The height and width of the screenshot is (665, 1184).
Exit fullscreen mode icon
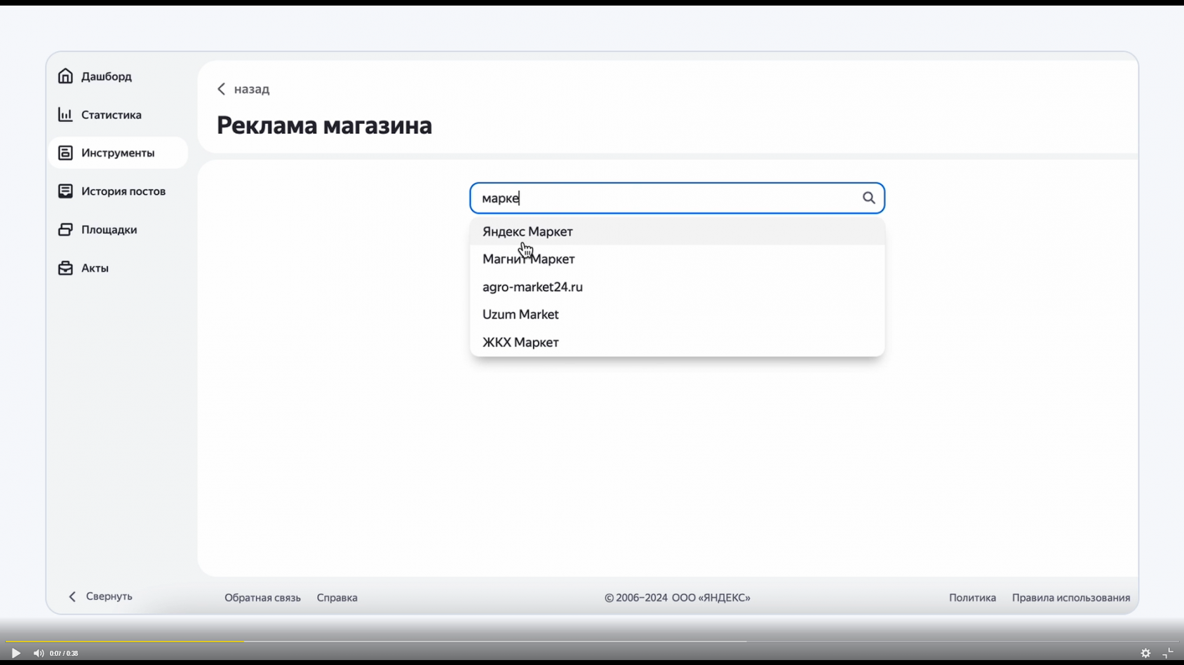tap(1168, 653)
